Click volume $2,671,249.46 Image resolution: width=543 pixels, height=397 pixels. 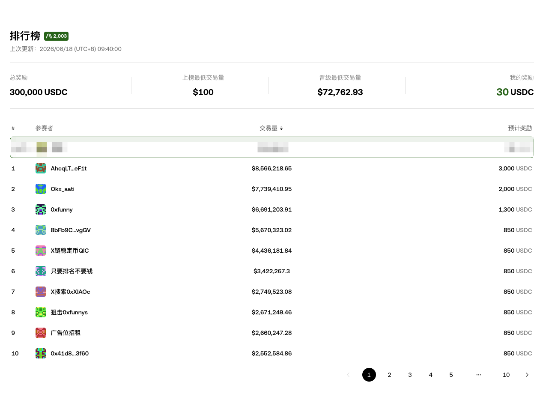(x=271, y=312)
